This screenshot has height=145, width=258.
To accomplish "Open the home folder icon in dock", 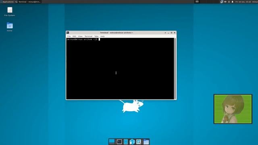I will point(146,141).
